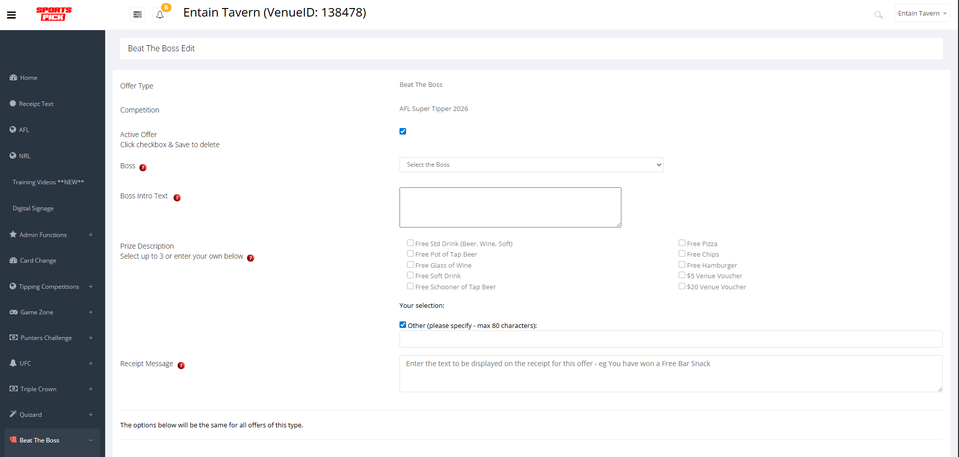Open the Entain Tavern account dropdown
Screen dimensions: 959x457
tap(922, 14)
